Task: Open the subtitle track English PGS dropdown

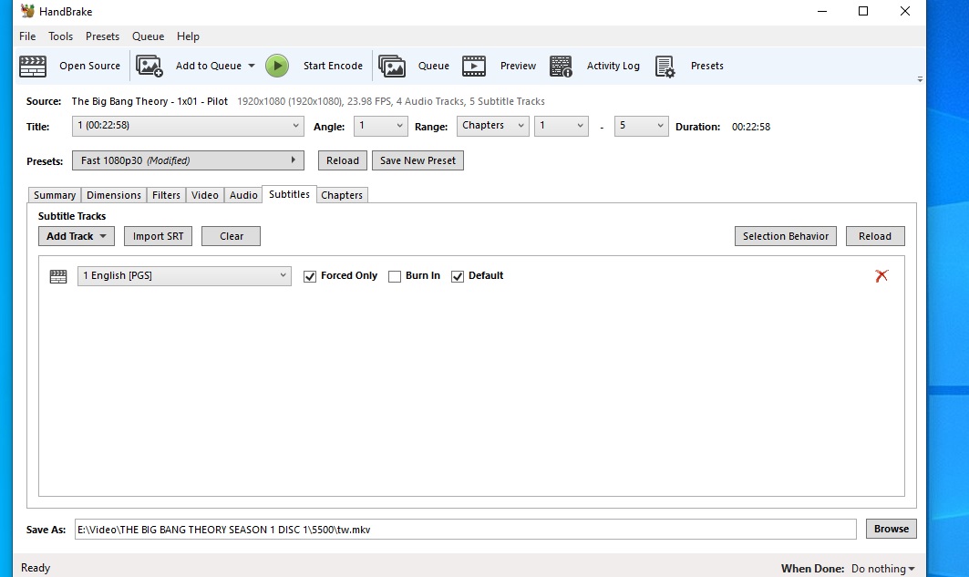Action: 184,275
